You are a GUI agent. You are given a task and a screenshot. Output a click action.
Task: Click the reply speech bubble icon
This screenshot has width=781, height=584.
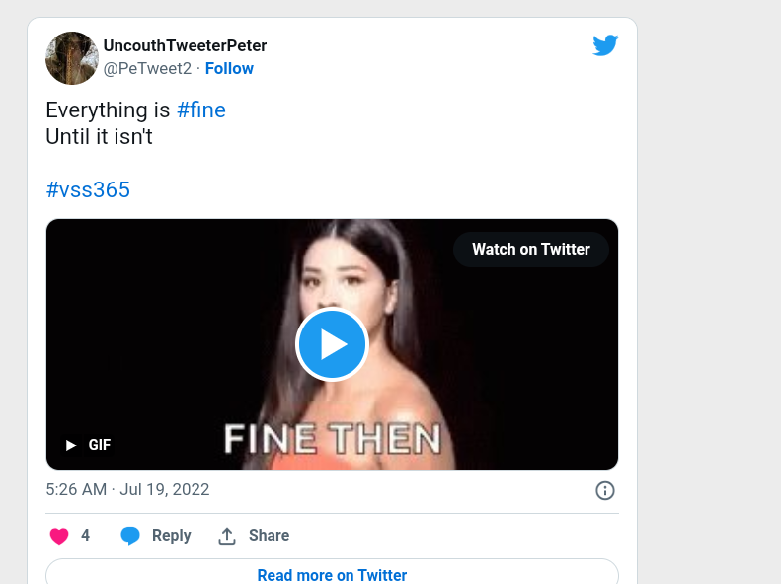(130, 536)
